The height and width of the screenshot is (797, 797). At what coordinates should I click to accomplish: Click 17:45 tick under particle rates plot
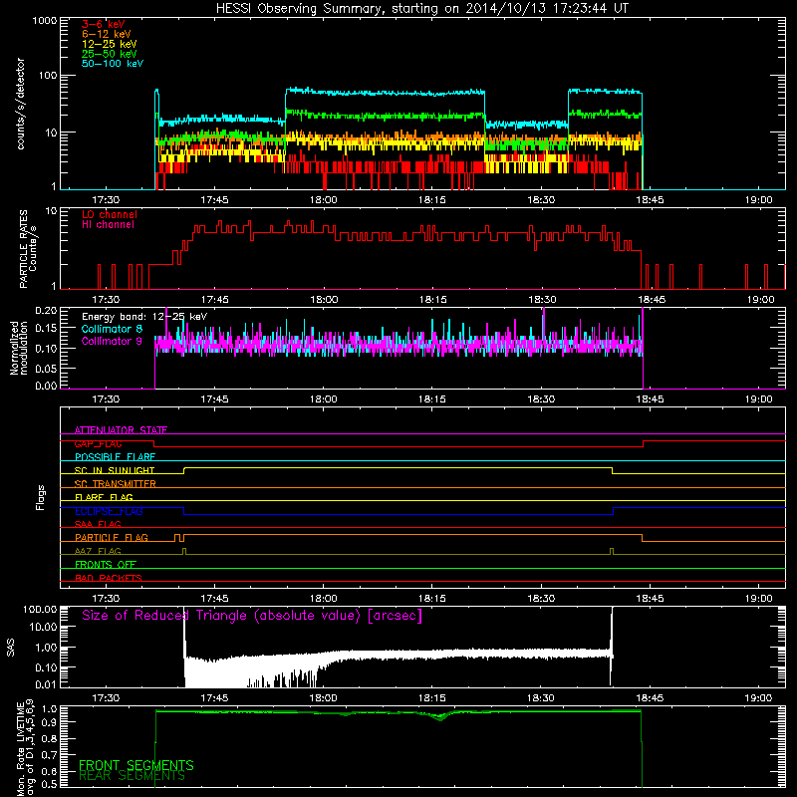pyautogui.click(x=214, y=300)
